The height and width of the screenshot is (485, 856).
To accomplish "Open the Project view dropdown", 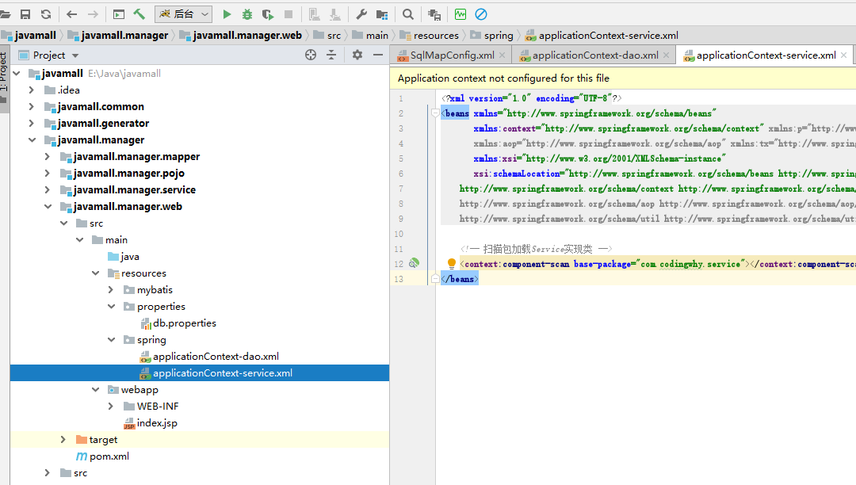I will click(x=75, y=55).
